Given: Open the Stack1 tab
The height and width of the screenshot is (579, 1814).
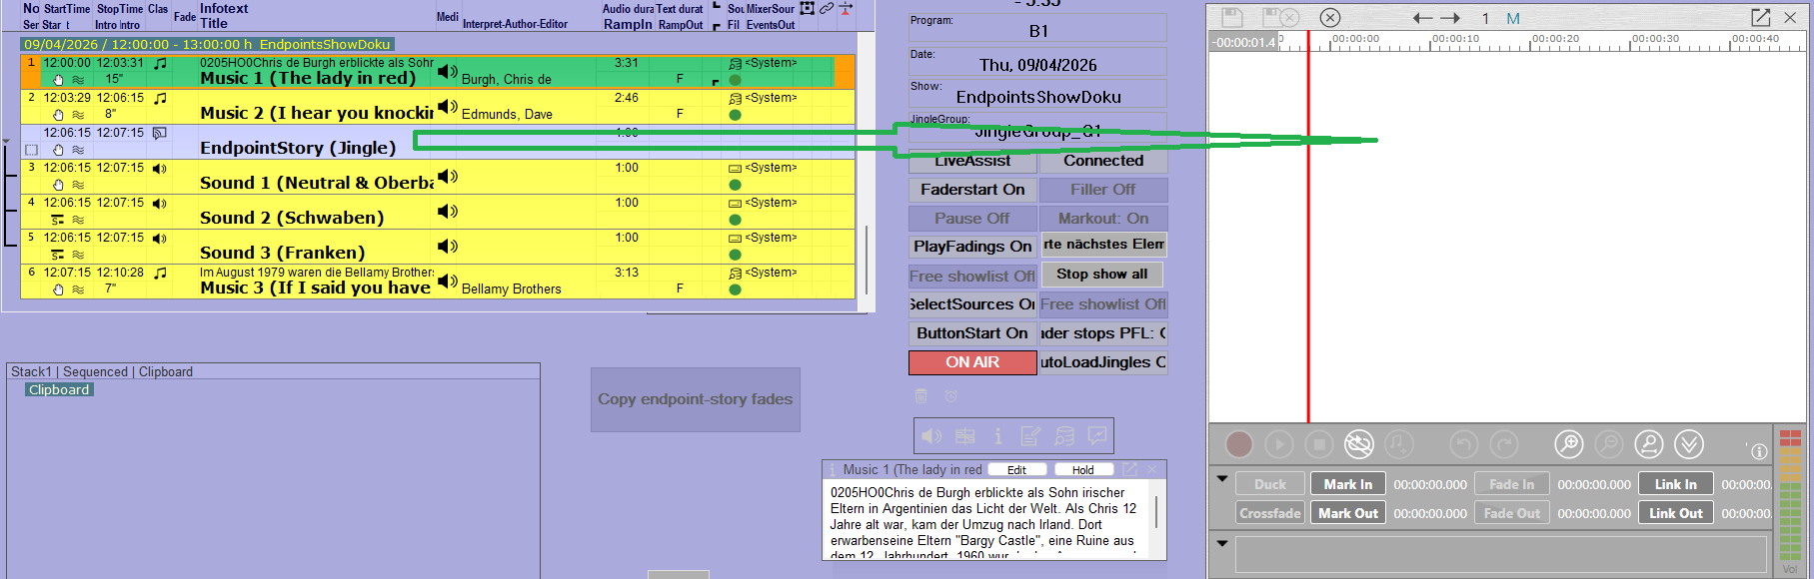Looking at the screenshot, I should coord(31,371).
